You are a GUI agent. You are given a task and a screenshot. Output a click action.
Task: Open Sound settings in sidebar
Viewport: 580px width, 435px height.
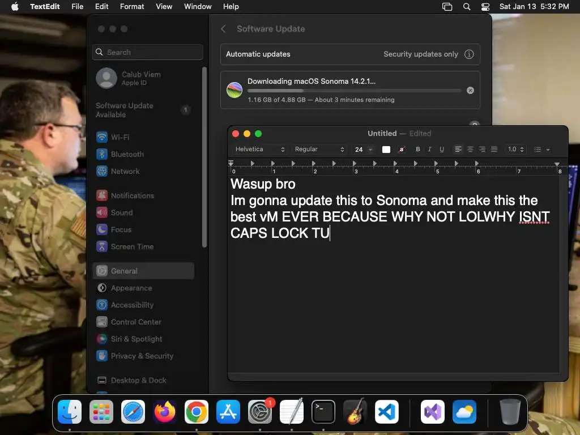pos(142,212)
